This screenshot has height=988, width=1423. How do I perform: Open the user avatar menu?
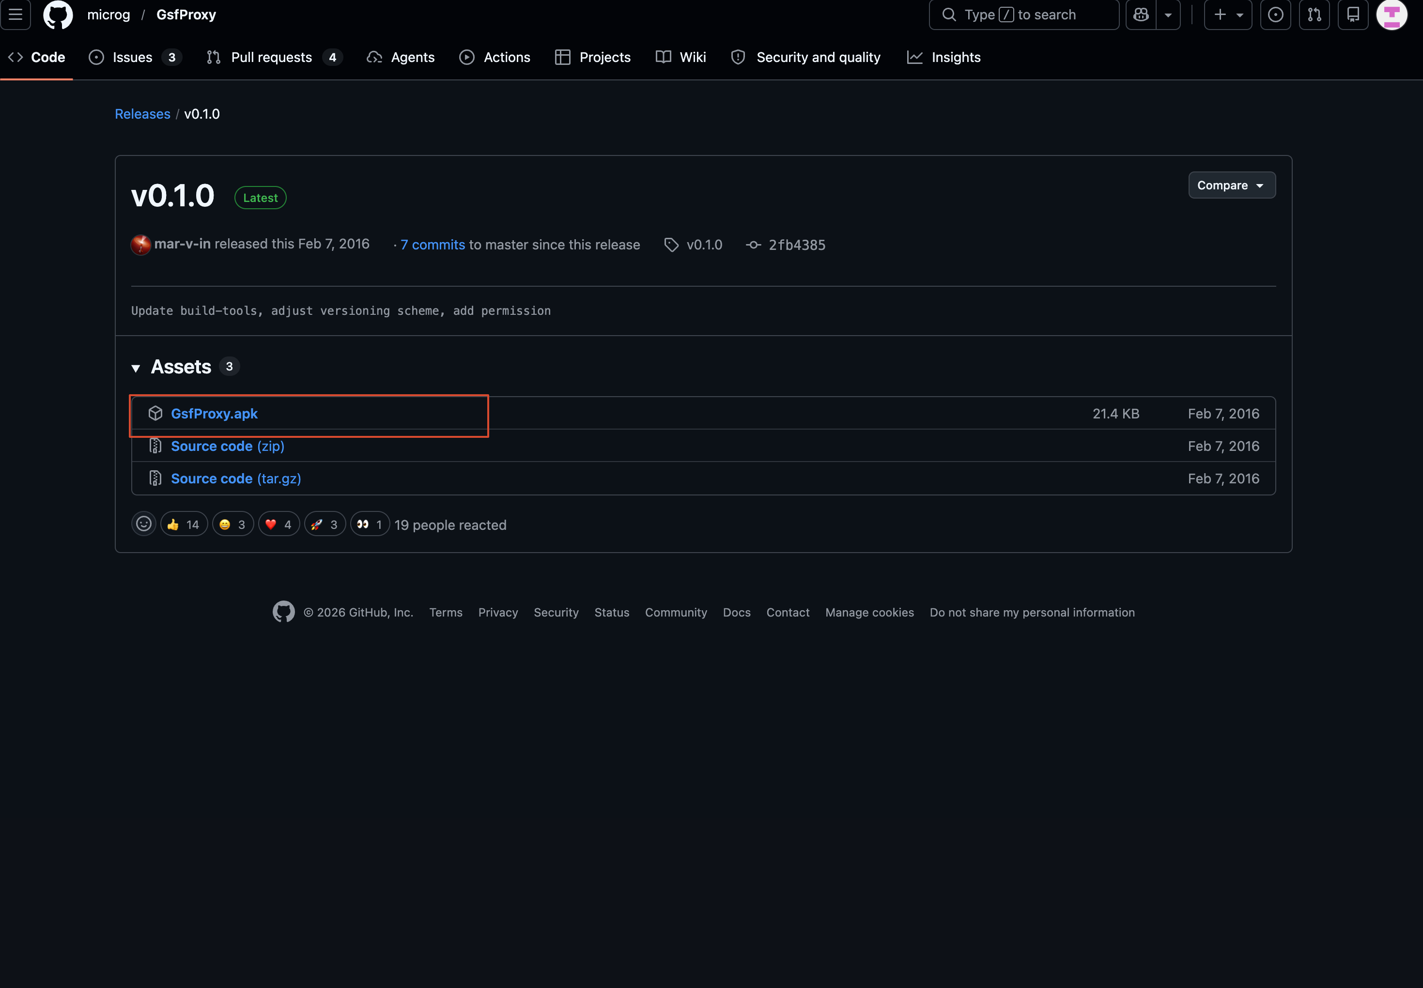tap(1392, 15)
